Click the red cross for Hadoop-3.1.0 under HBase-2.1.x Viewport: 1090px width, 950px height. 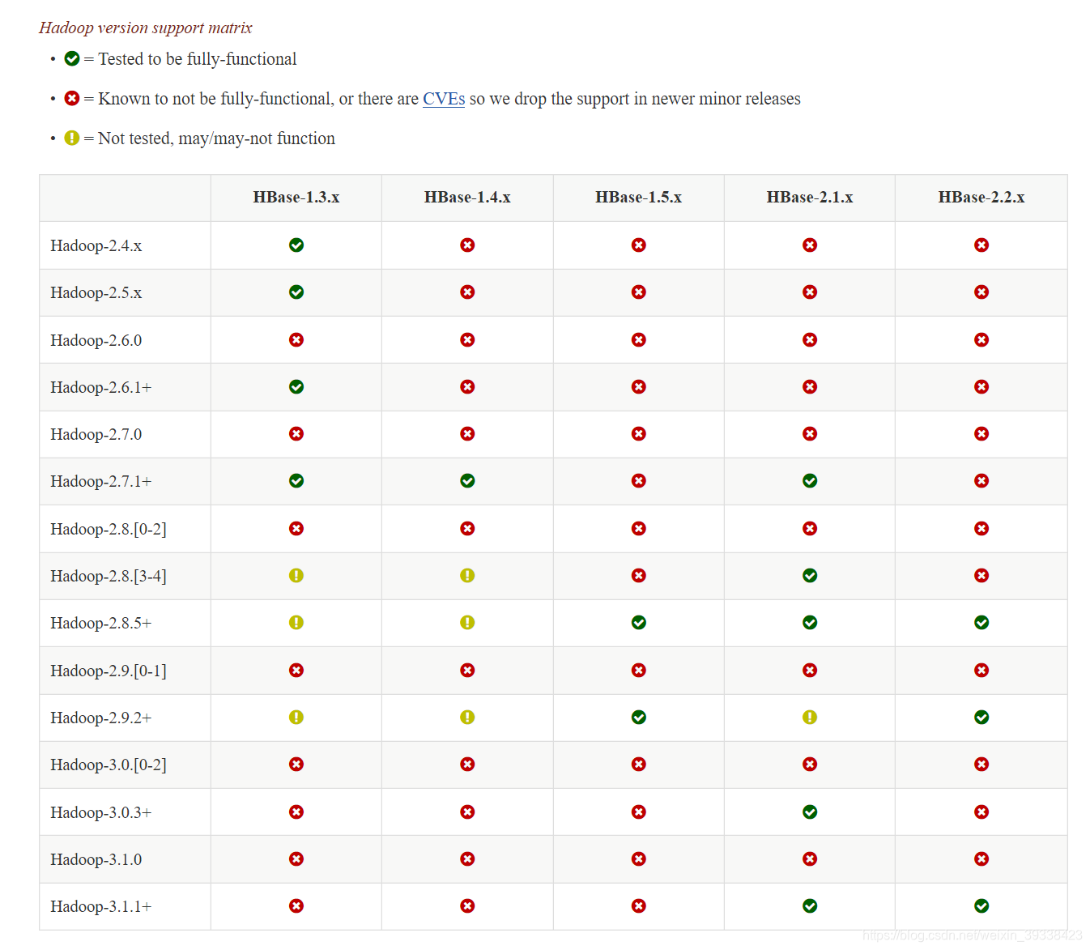(x=810, y=858)
